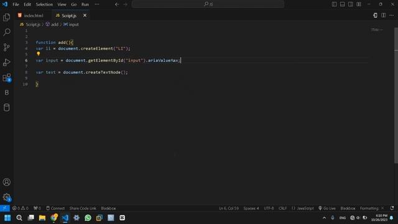The image size is (398, 224).
Task: Open the File menu
Action: pos(16,4)
